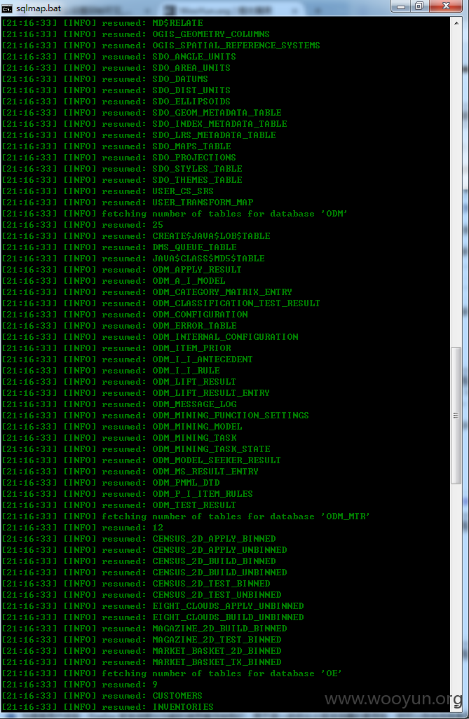This screenshot has height=719, width=469.
Task: Click the SDO_MAPS_TABLE entry
Action: click(191, 146)
